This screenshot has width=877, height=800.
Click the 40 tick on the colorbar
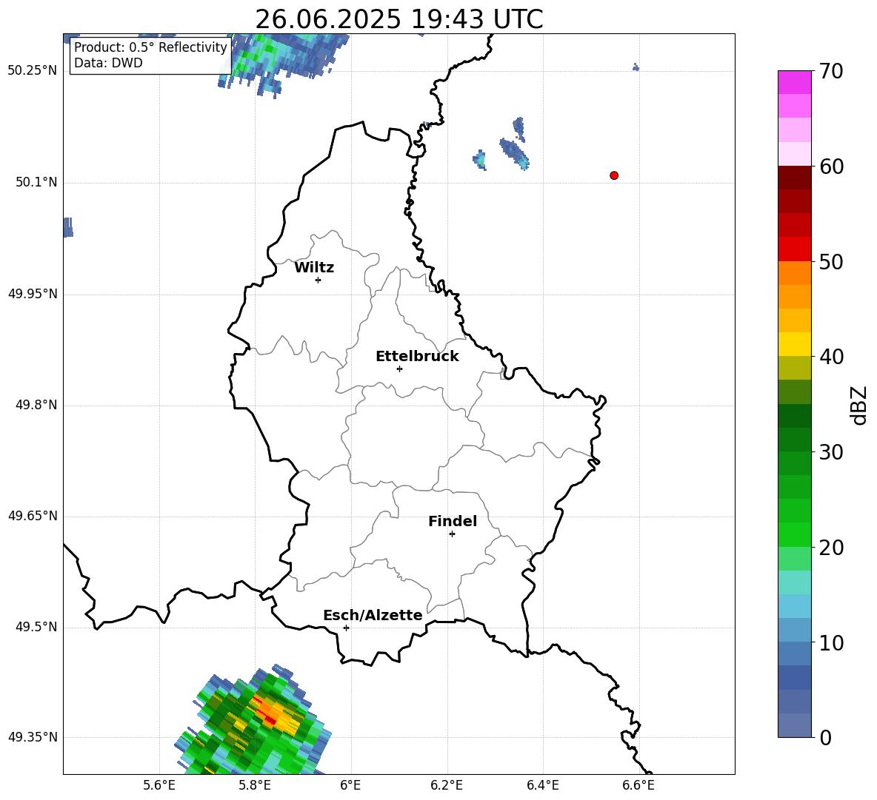click(831, 357)
